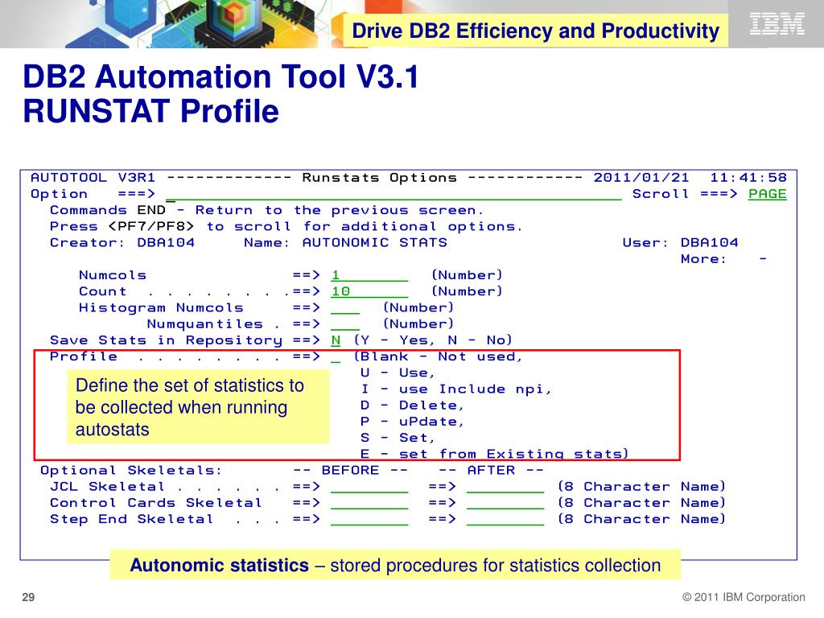This screenshot has height=618, width=824.
Task: Click the 'More:' scroll indicator
Action: click(x=723, y=259)
